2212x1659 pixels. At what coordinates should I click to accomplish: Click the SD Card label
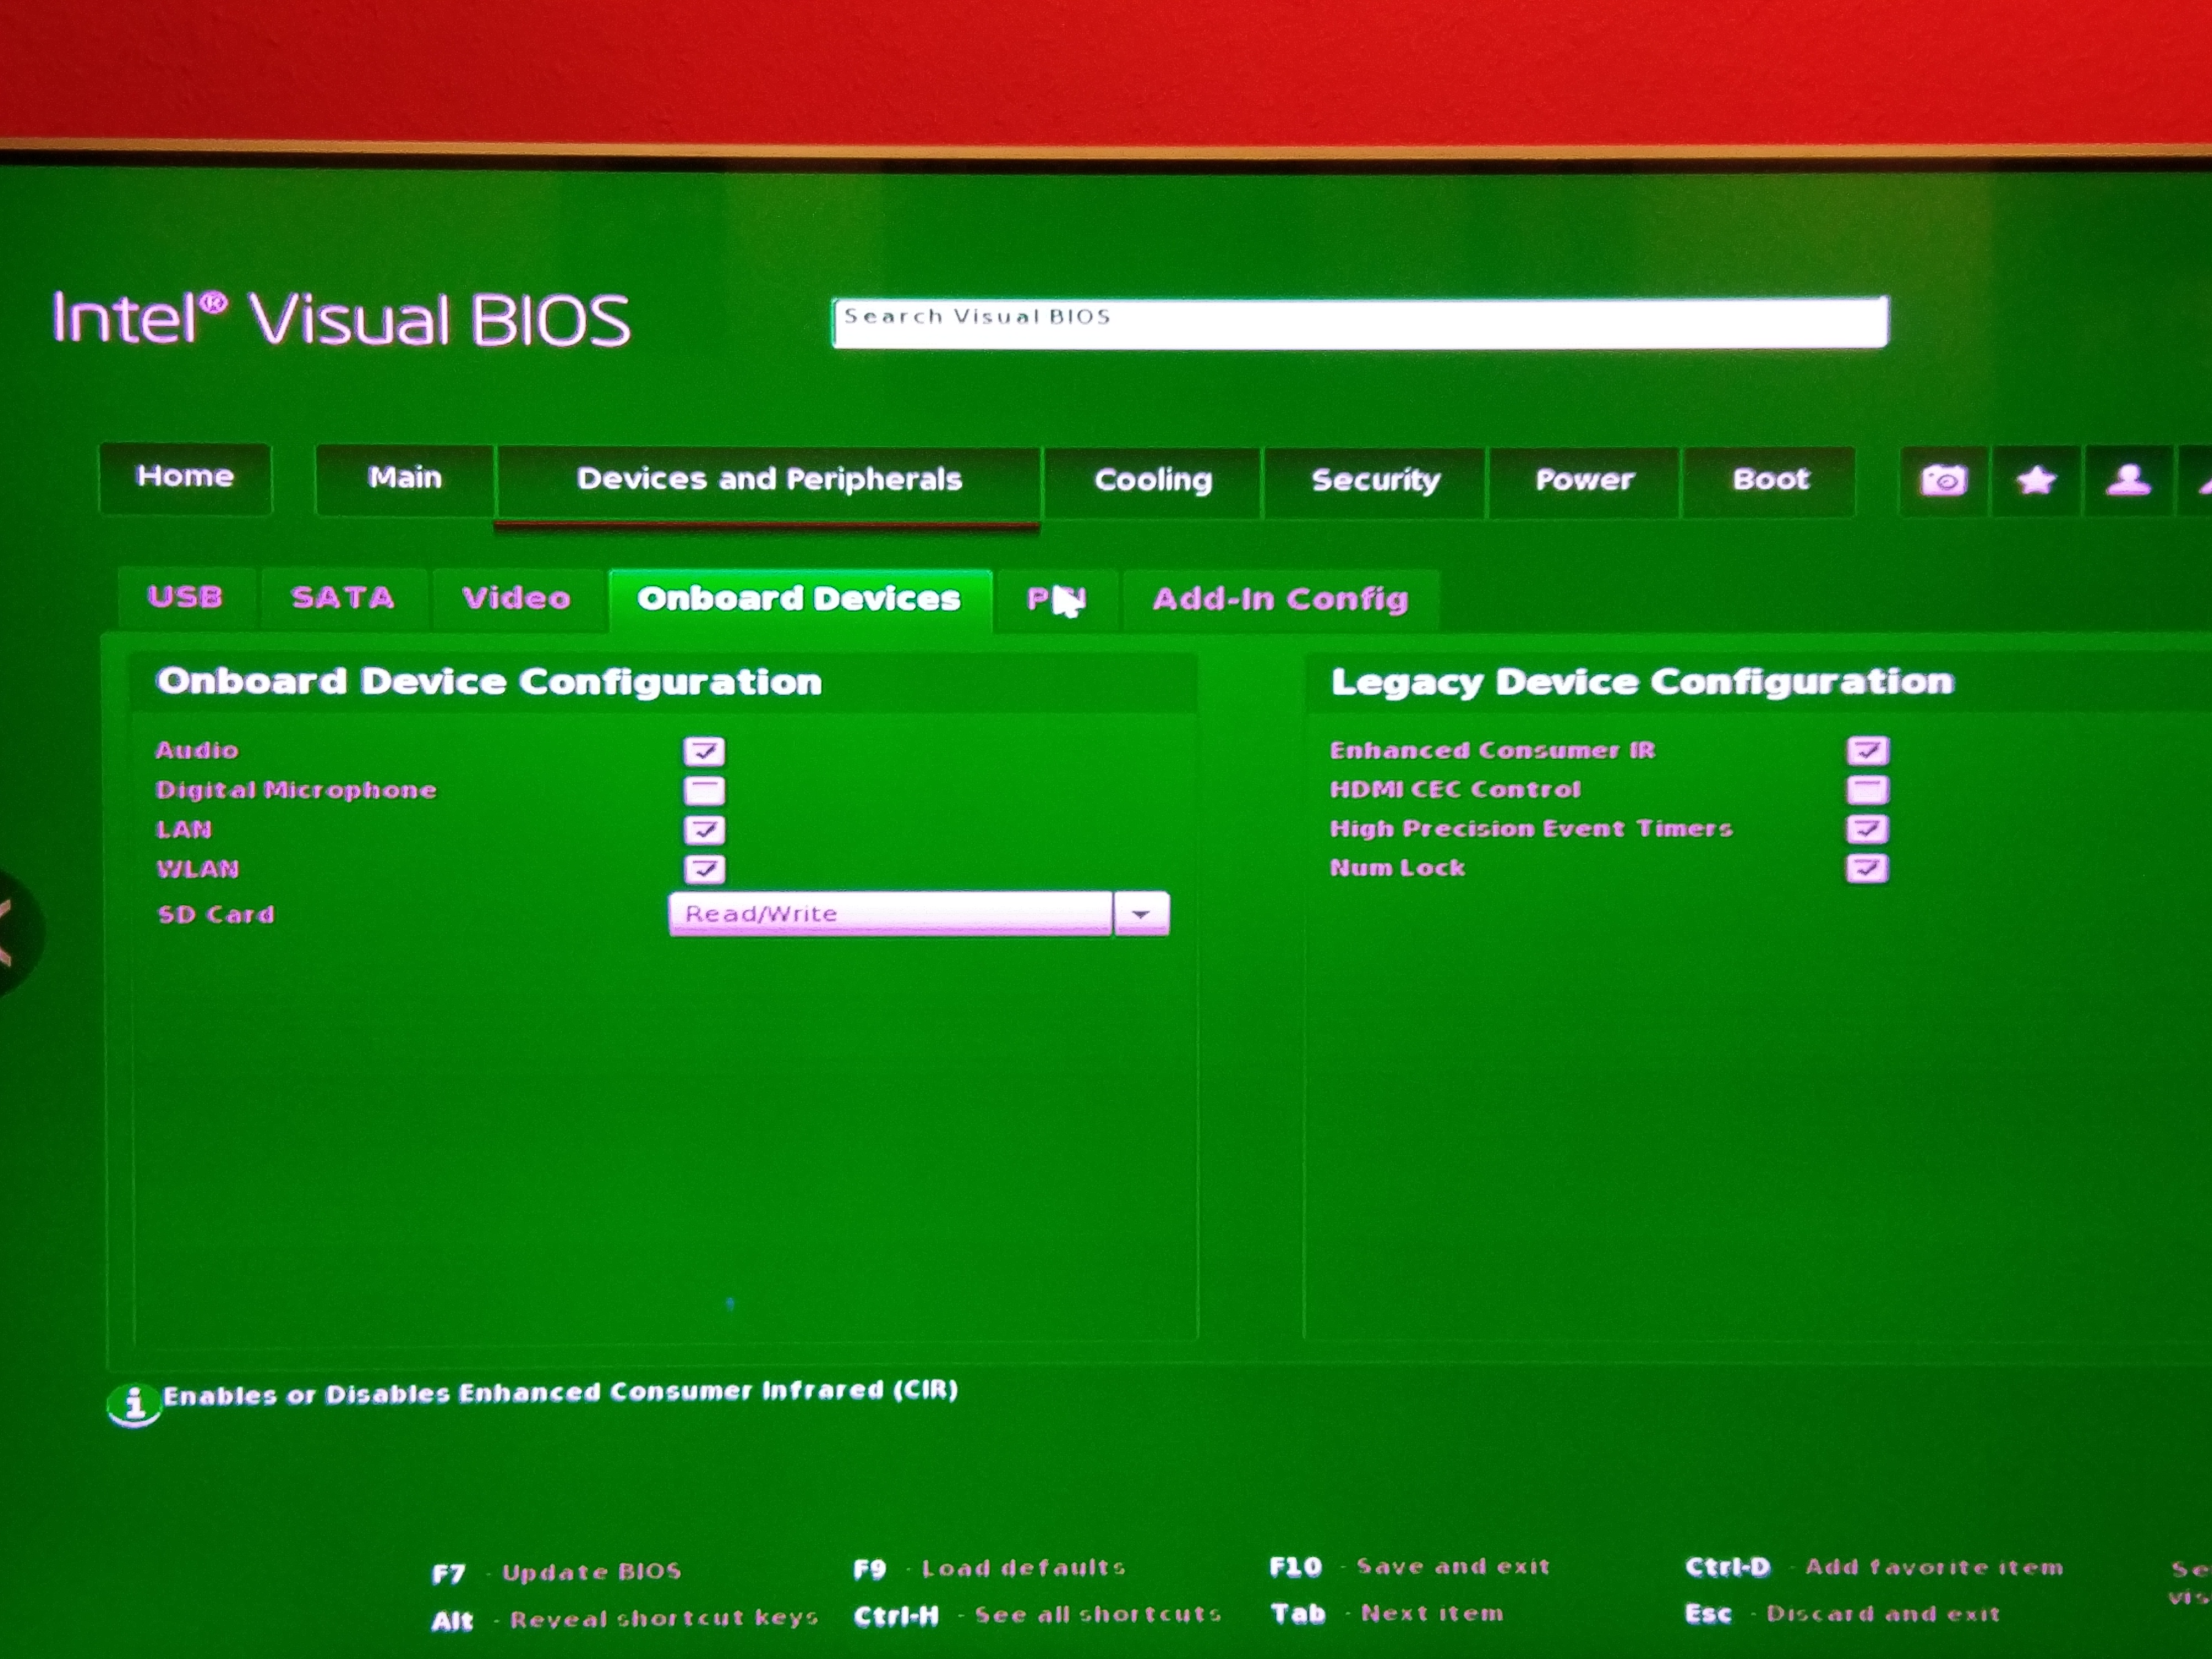[216, 915]
